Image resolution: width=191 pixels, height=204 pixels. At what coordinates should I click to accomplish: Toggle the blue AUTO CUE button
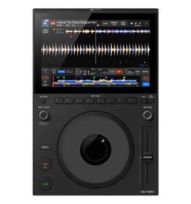[61, 72]
